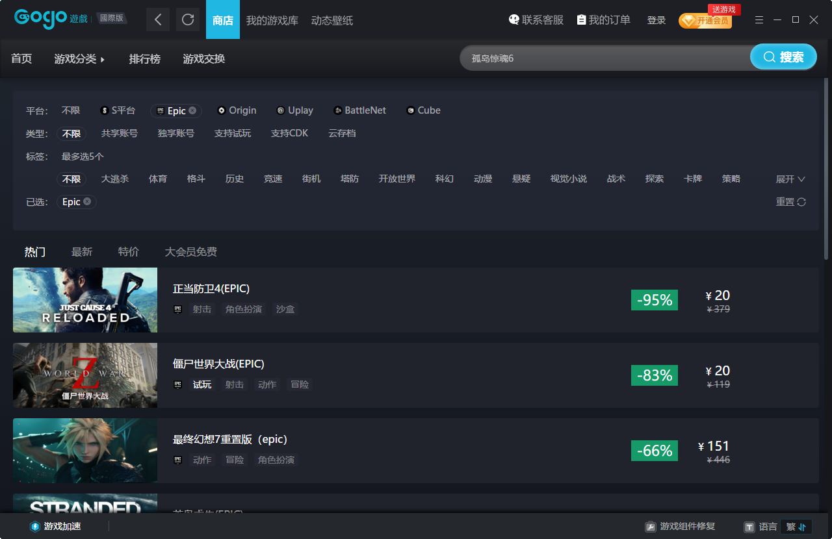
Task: Filter by 支持CDK type
Action: (x=289, y=133)
